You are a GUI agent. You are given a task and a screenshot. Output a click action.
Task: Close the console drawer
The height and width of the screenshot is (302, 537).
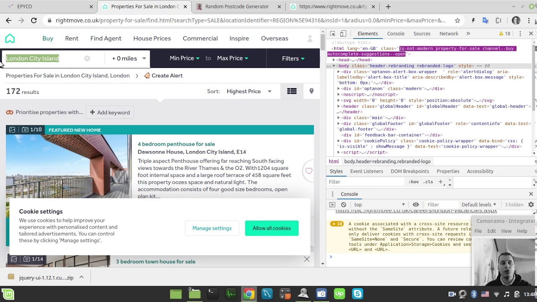[x=531, y=194]
